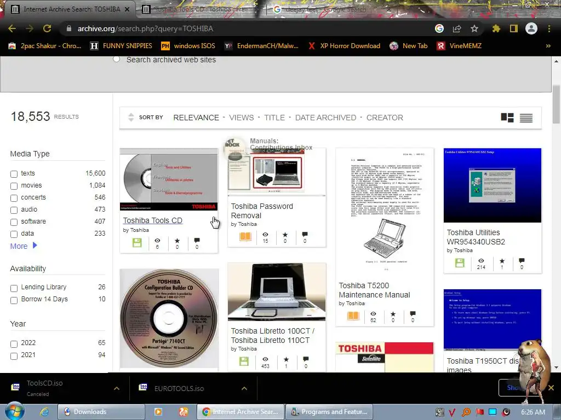Switch to Programs and Features taskbar window
Image resolution: width=561 pixels, height=420 pixels.
coord(329,412)
